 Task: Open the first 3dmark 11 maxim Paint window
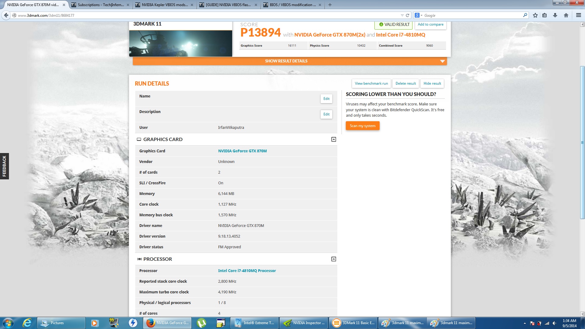[402, 323]
